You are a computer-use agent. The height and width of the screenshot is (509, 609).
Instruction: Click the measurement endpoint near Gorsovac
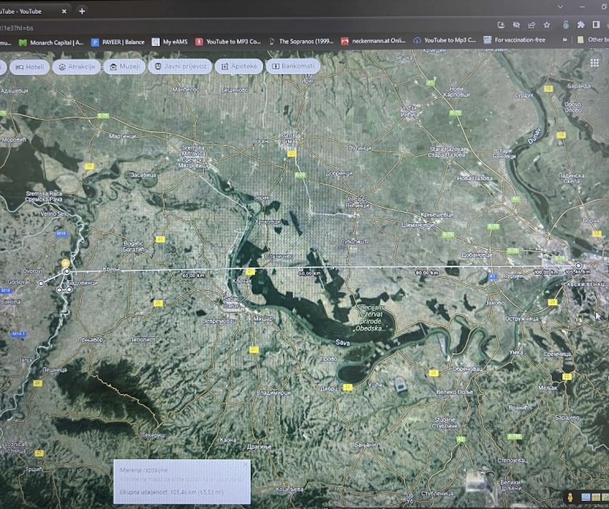(x=41, y=283)
